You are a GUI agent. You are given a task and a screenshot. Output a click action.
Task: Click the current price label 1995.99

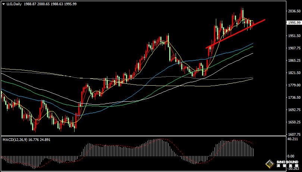pos(294,23)
